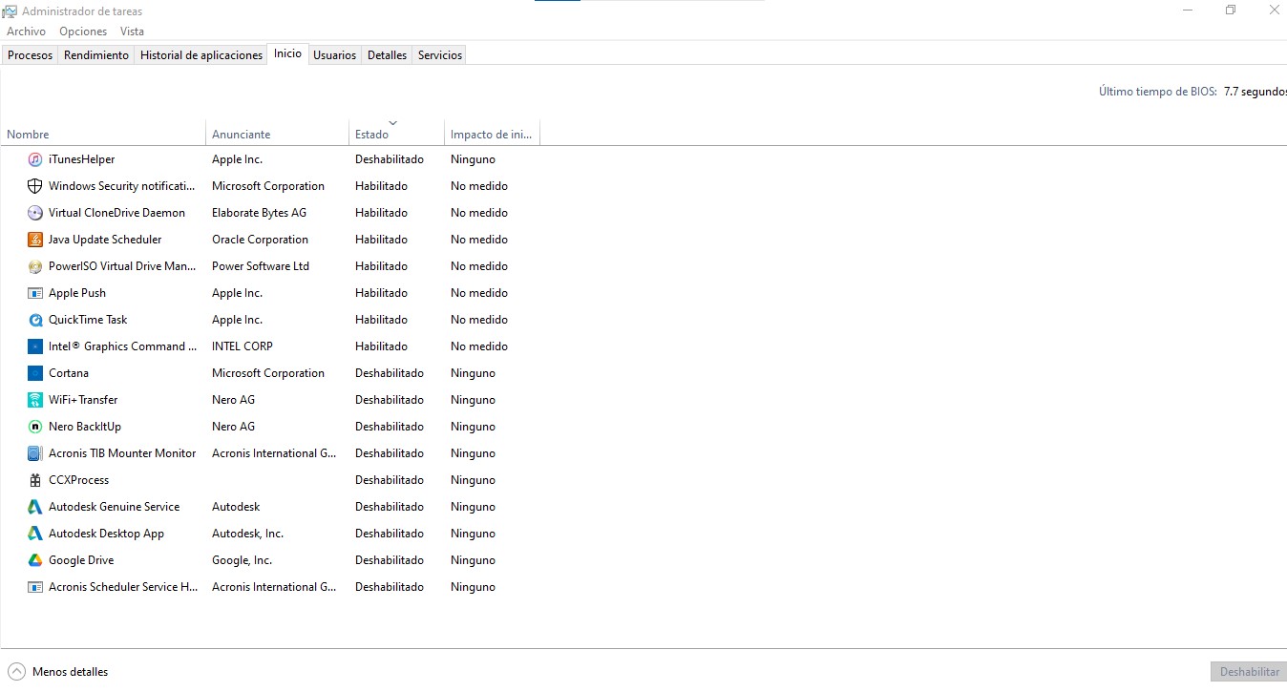Select the iTunesHelper name text

pos(81,159)
